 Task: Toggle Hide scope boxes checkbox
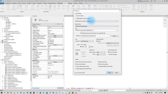click(x=98, y=62)
